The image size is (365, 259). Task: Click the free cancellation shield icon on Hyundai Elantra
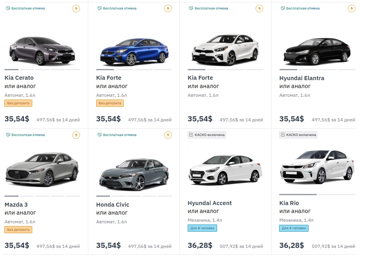(x=283, y=8)
